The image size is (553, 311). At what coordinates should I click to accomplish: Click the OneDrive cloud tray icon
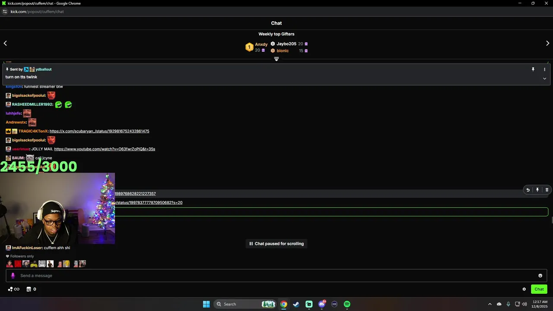tap(499, 304)
